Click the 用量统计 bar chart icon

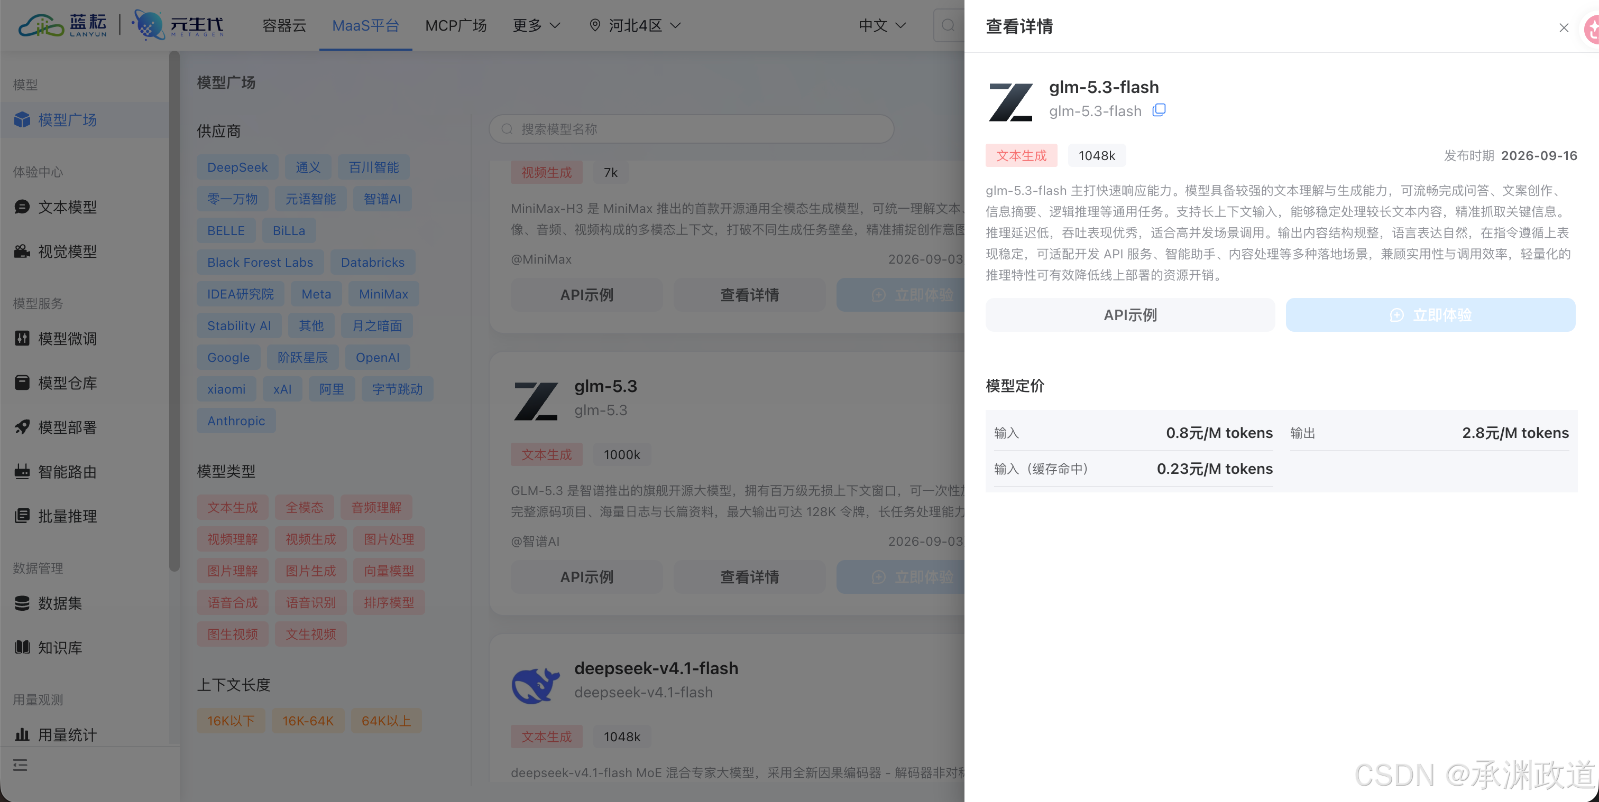22,735
